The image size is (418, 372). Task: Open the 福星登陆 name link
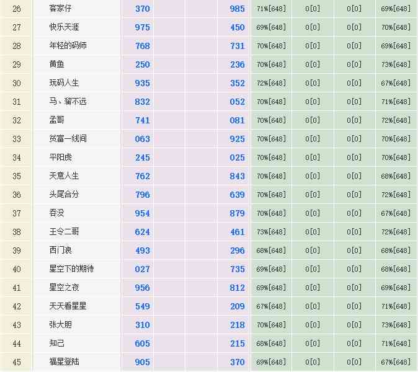[x=64, y=362]
